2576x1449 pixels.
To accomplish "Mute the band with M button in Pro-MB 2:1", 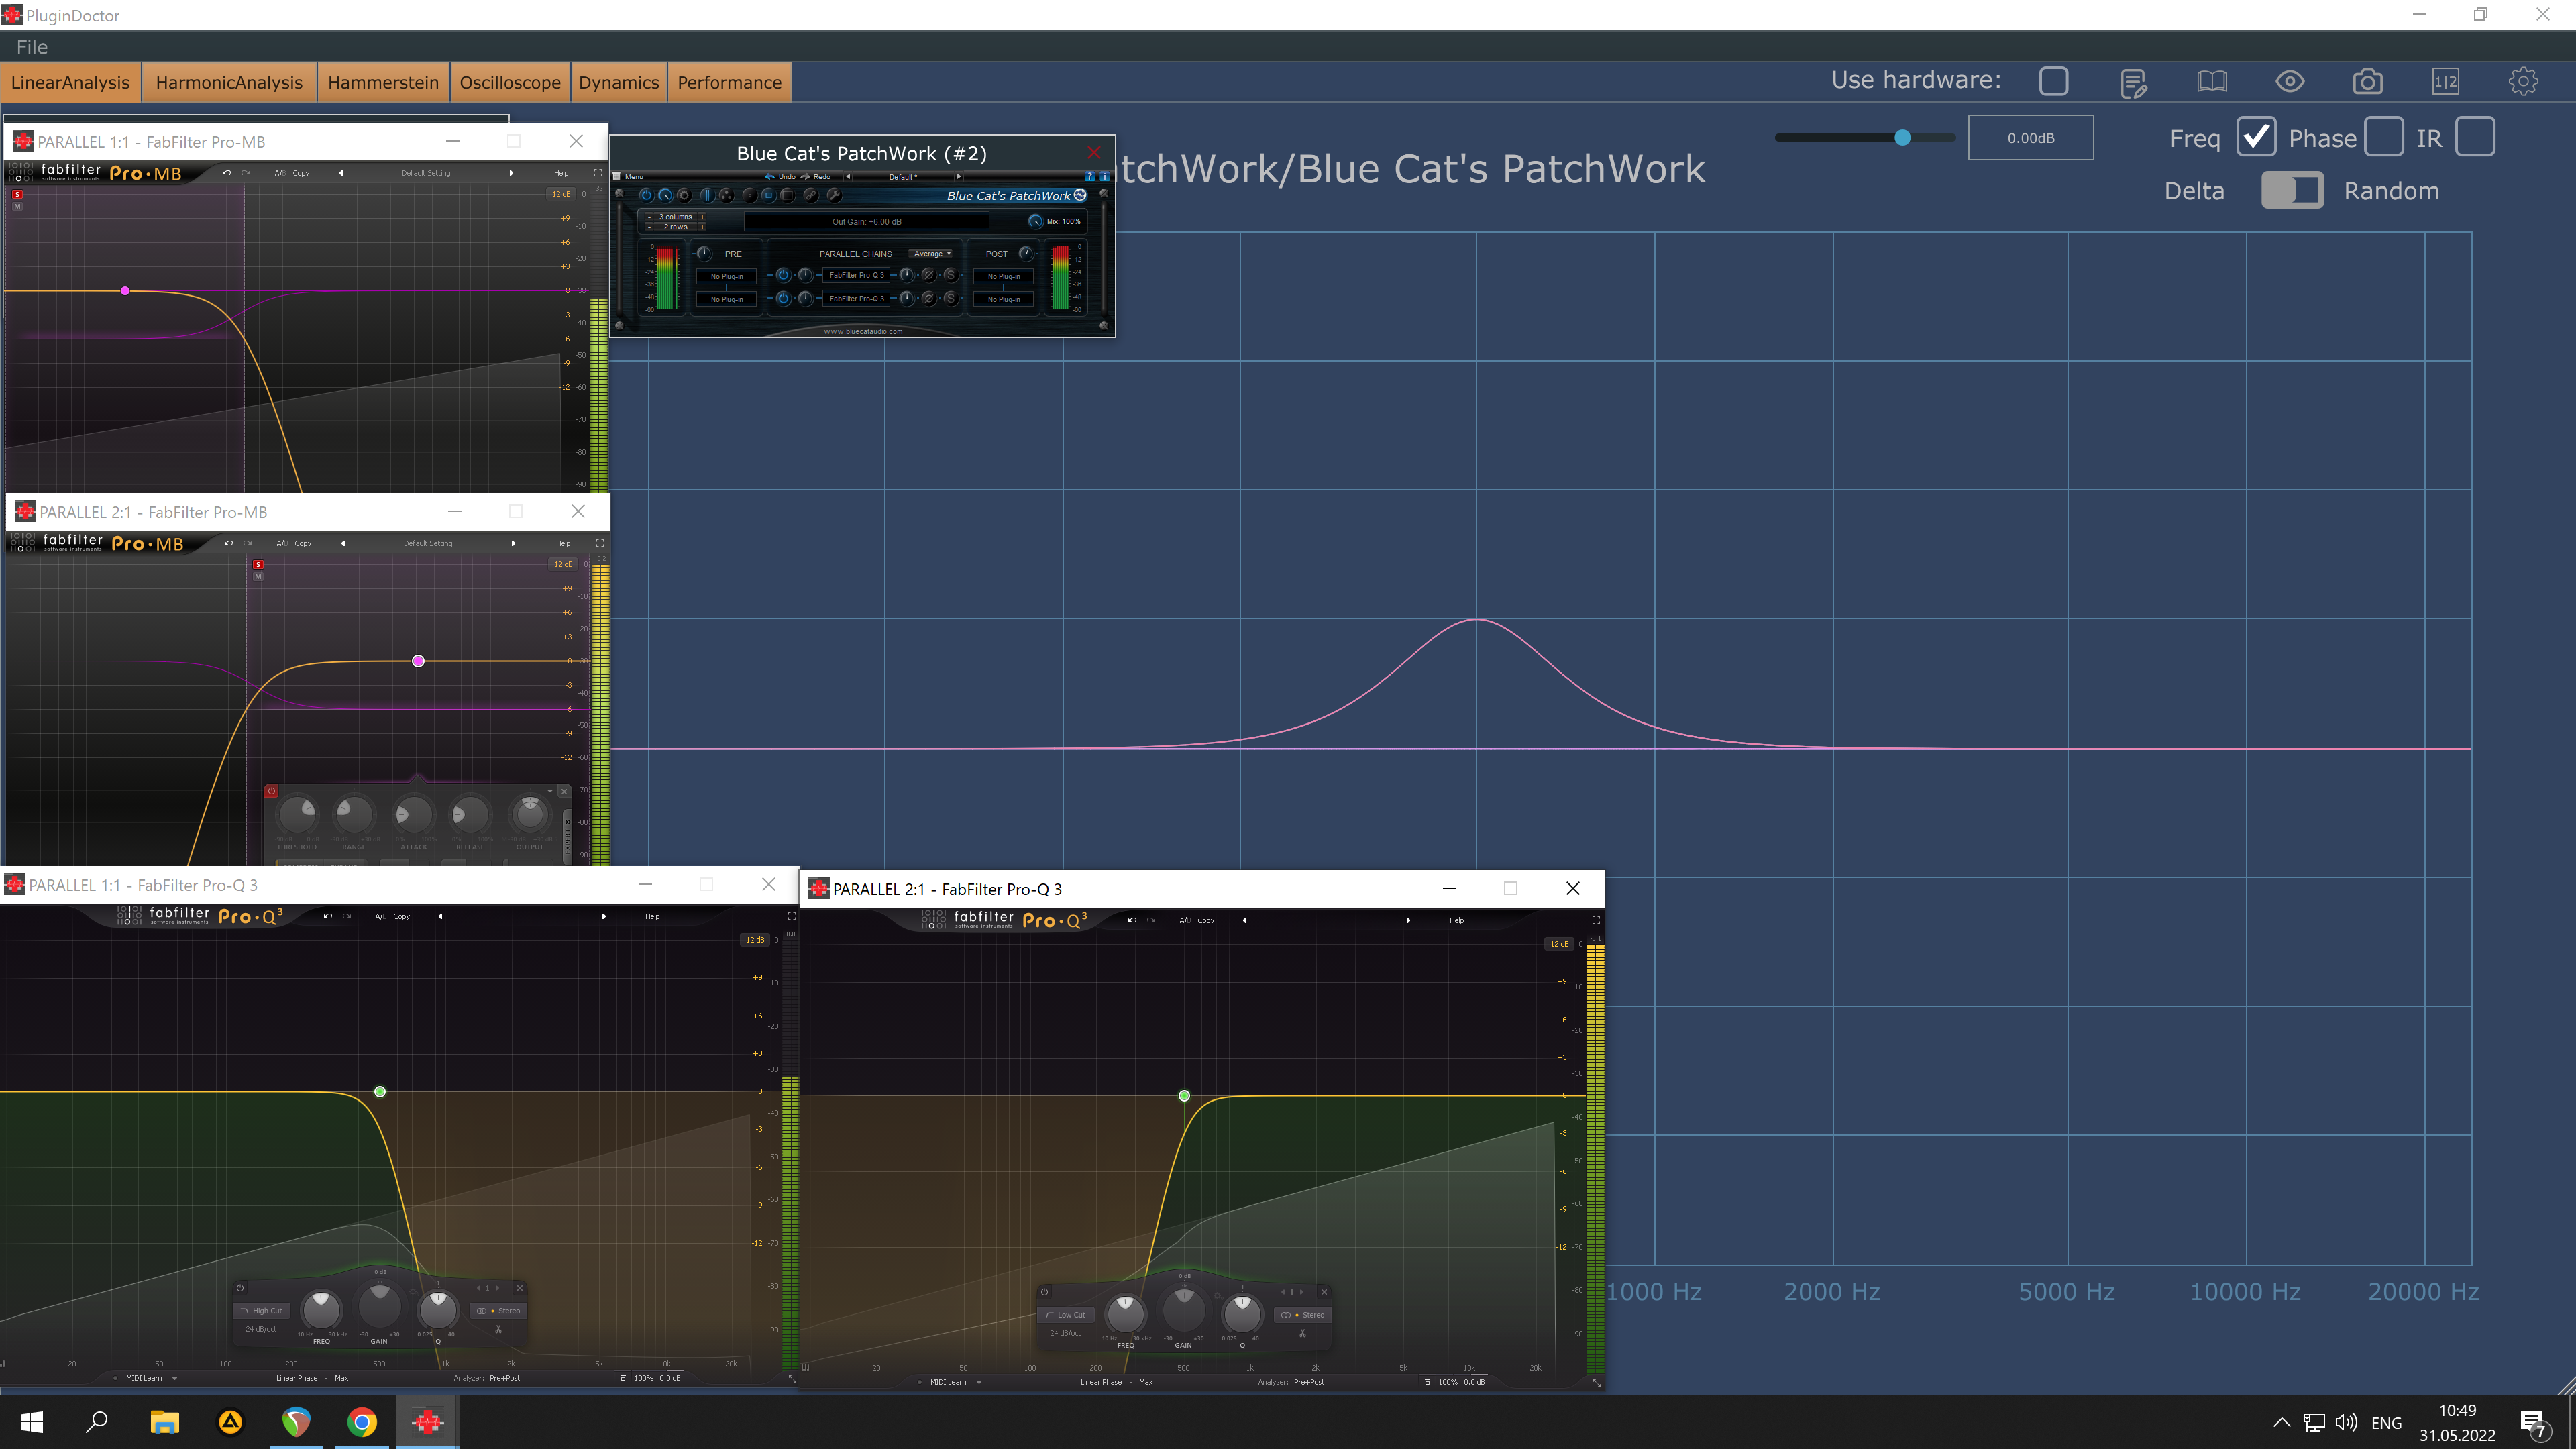I will tap(258, 577).
